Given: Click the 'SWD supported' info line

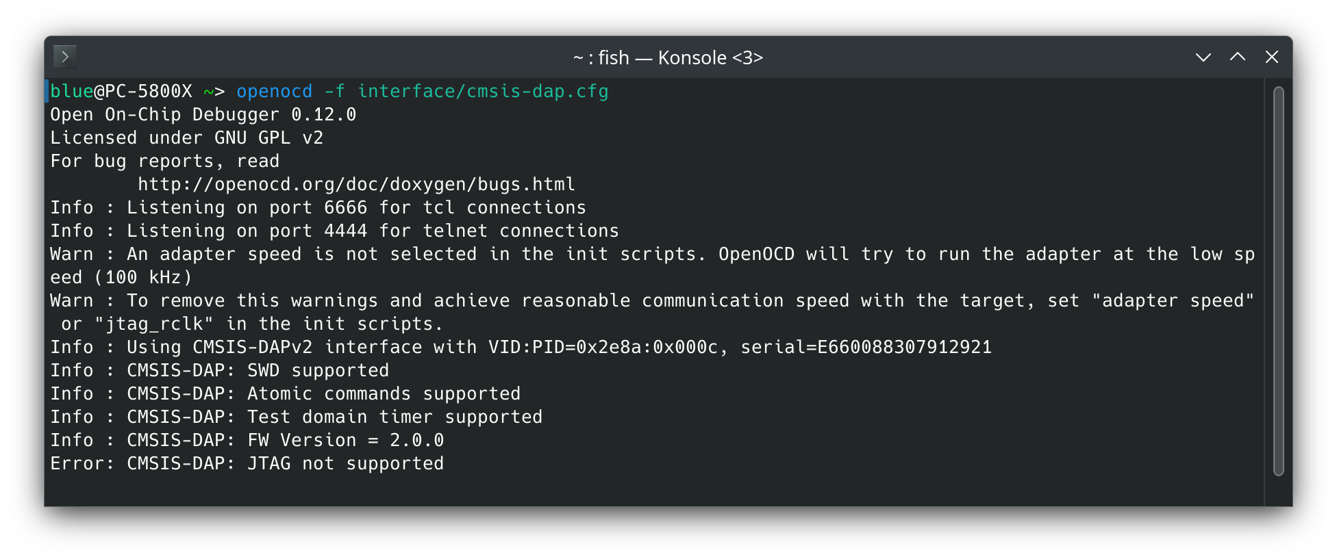Looking at the screenshot, I should point(220,371).
